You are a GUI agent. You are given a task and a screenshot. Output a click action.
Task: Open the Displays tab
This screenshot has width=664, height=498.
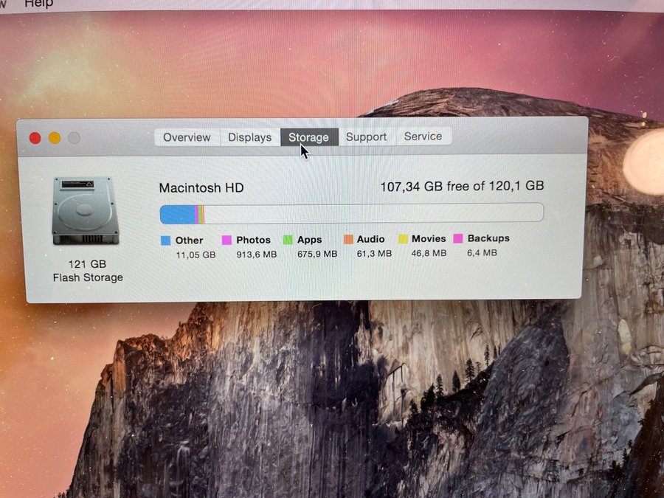click(249, 137)
